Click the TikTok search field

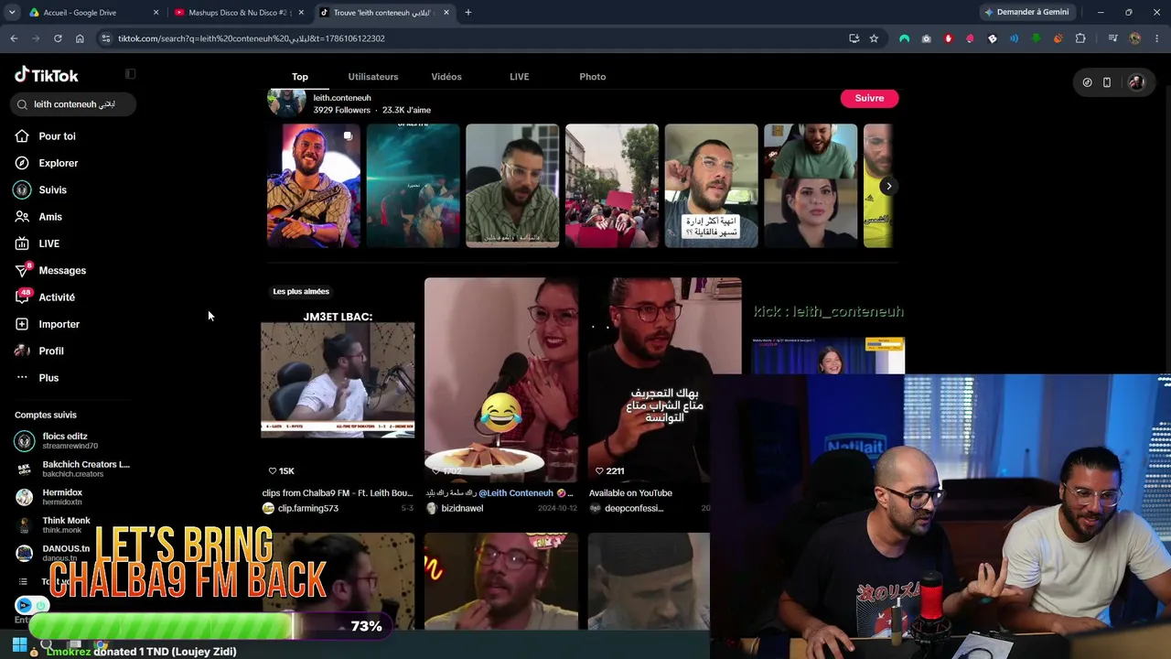74,104
